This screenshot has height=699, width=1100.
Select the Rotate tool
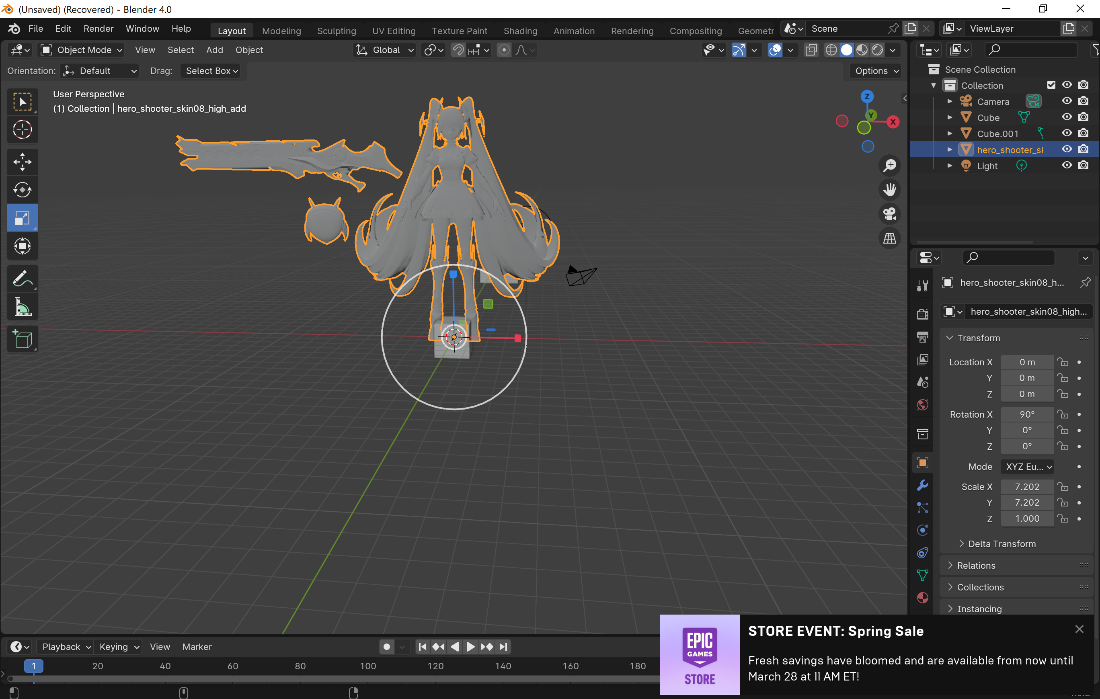[x=23, y=190]
